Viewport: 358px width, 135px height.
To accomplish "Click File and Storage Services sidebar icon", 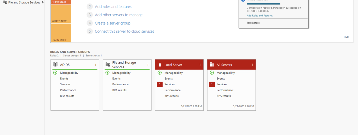I will pos(5,2).
